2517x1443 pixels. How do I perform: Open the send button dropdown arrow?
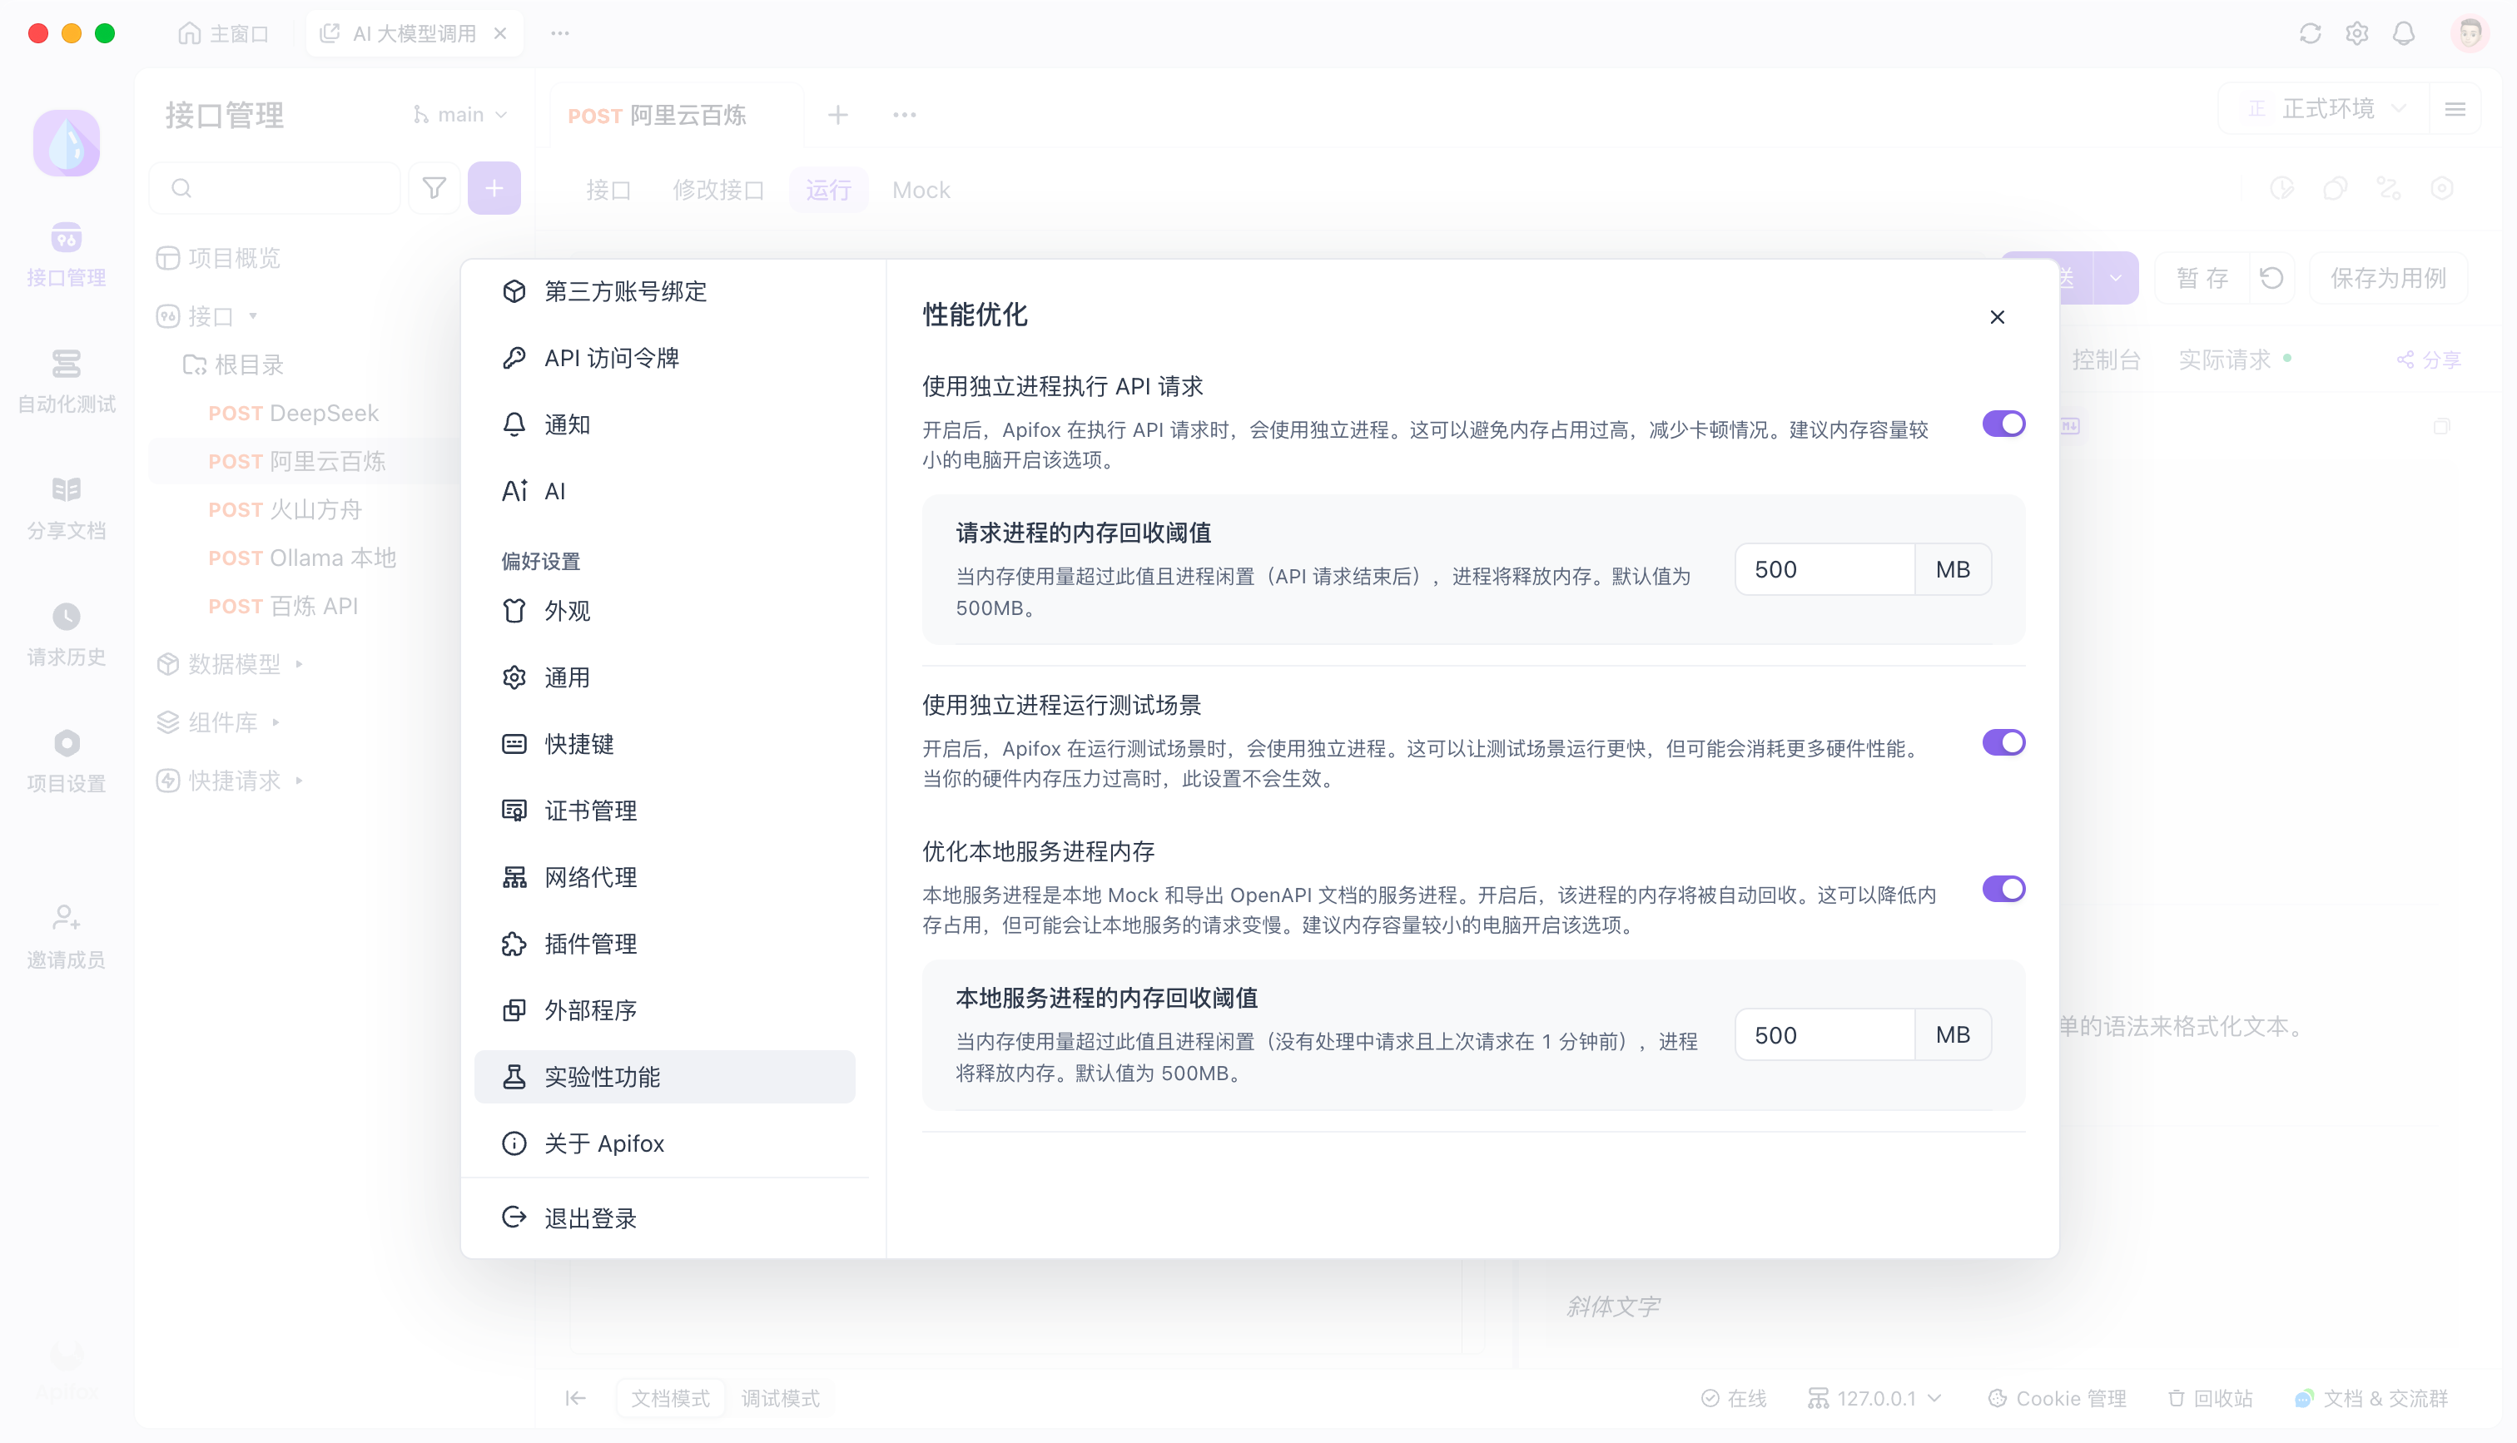(x=2115, y=279)
